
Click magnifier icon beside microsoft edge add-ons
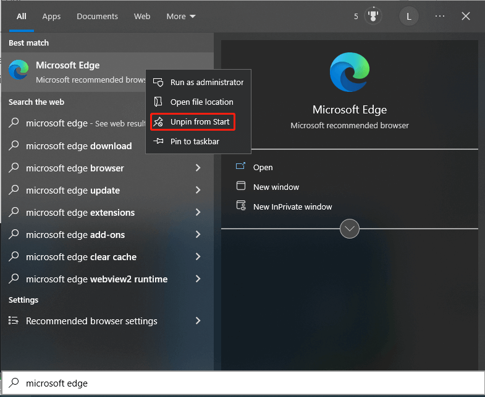point(14,234)
